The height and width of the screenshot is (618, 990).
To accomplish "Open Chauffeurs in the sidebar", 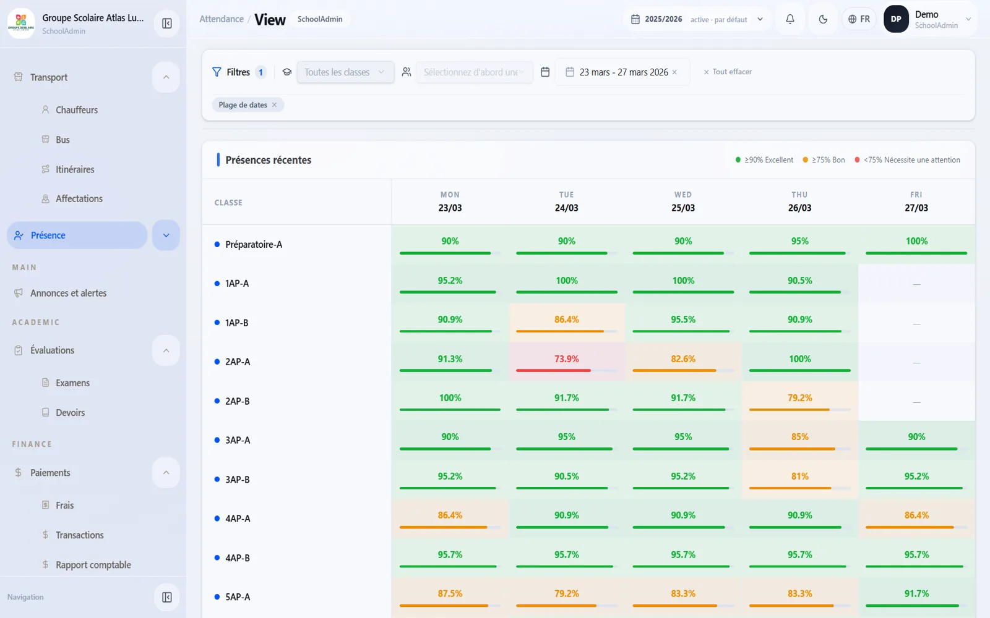I will pyautogui.click(x=77, y=110).
